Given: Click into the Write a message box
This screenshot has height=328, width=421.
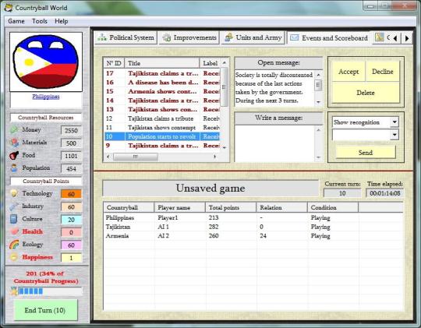Looking at the screenshot, I should click(x=275, y=143).
